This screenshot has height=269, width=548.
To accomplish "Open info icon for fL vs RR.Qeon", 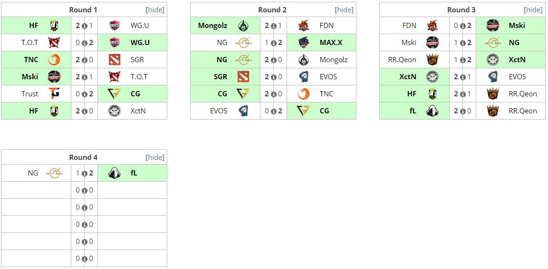I will pyautogui.click(x=463, y=111).
